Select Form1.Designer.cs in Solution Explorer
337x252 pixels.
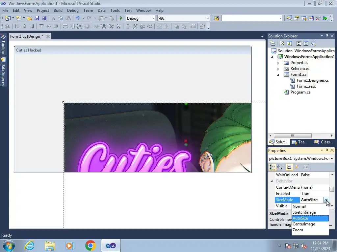pos(313,80)
